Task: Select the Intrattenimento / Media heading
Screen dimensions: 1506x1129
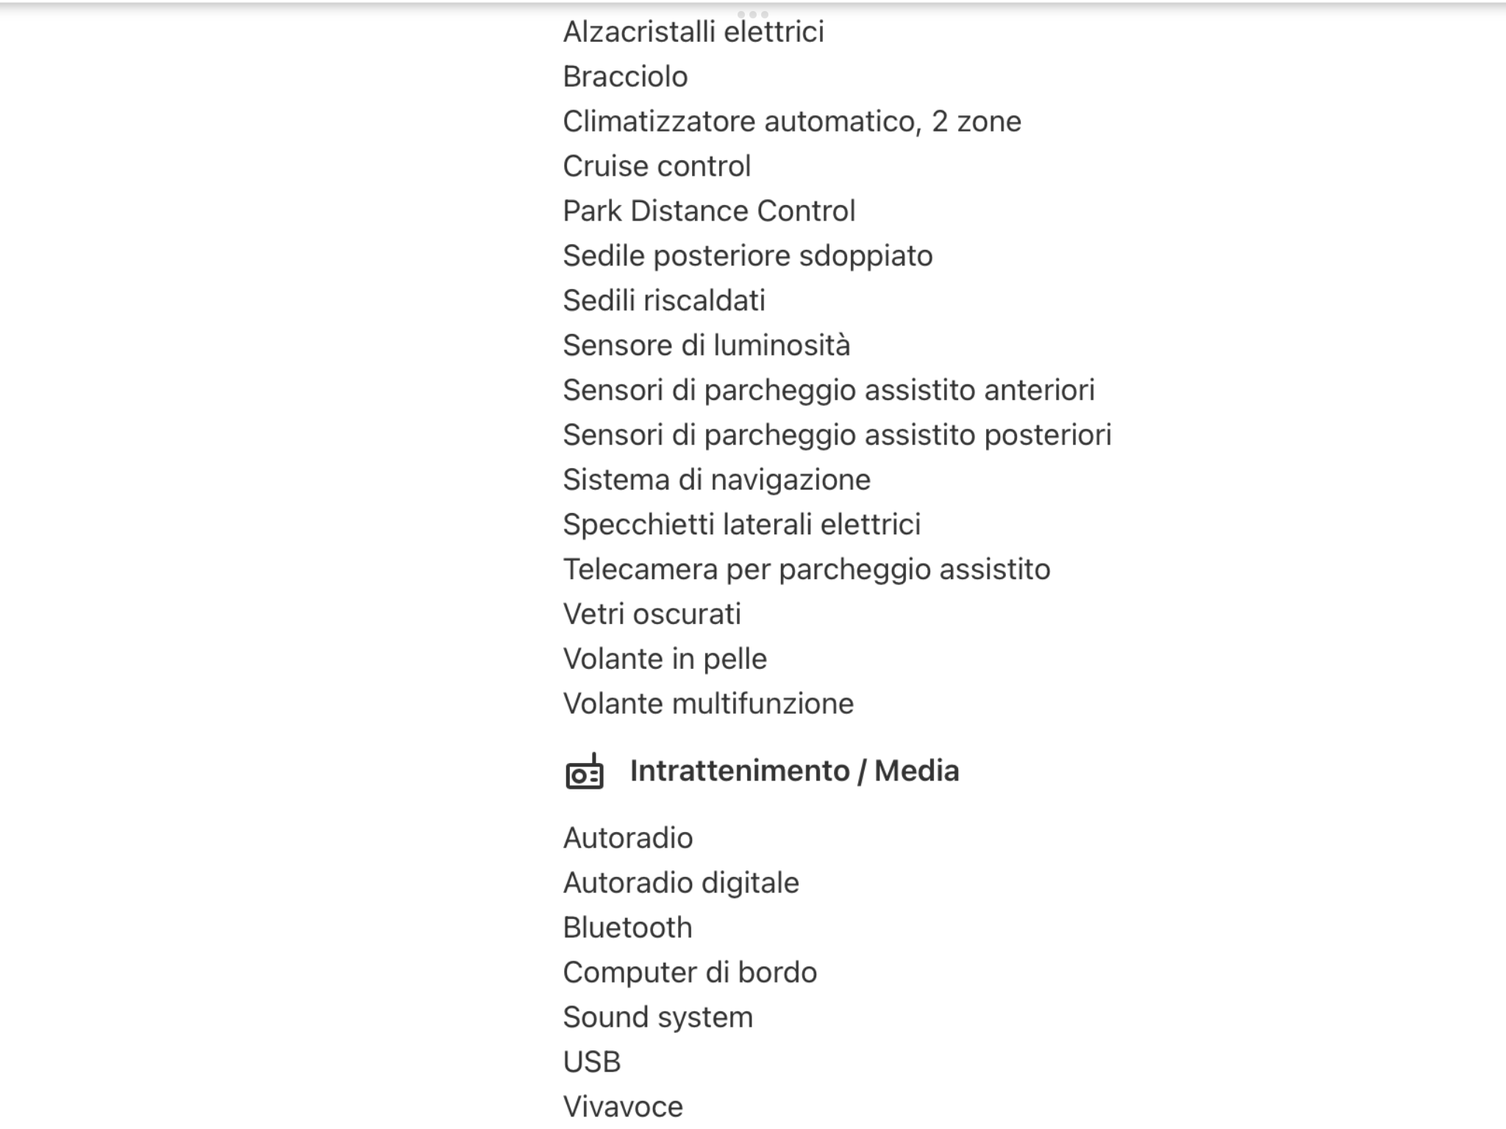Action: click(794, 771)
